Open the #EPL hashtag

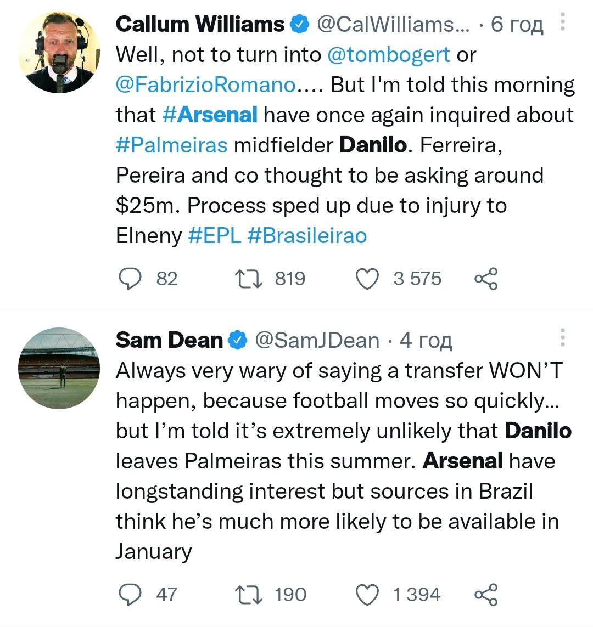coord(214,236)
